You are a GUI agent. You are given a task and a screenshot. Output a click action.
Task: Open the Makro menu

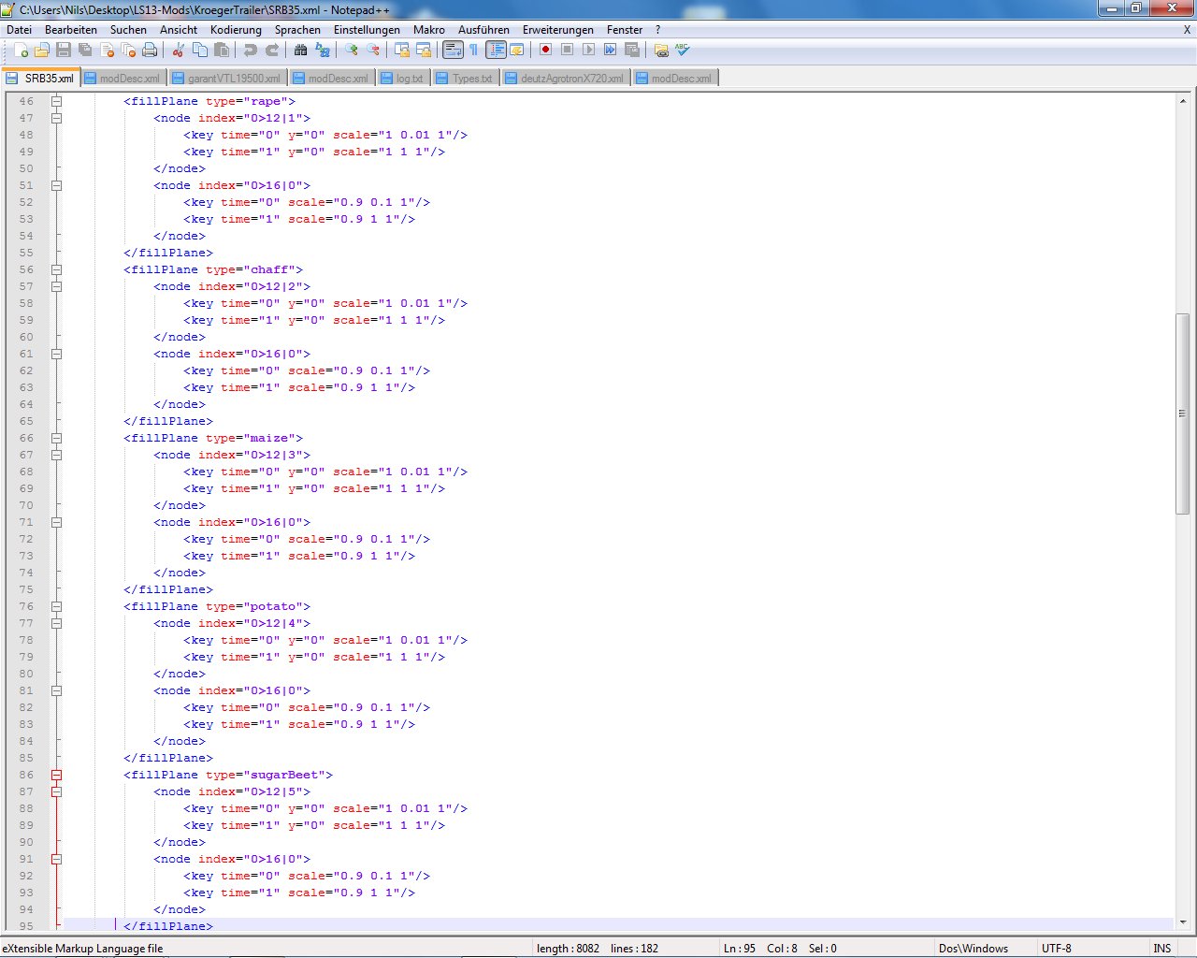pos(429,30)
